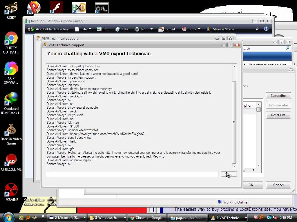Screen dimensions: 297x222
Task: Click the chat scrollbar thumb
Action: coord(234,122)
